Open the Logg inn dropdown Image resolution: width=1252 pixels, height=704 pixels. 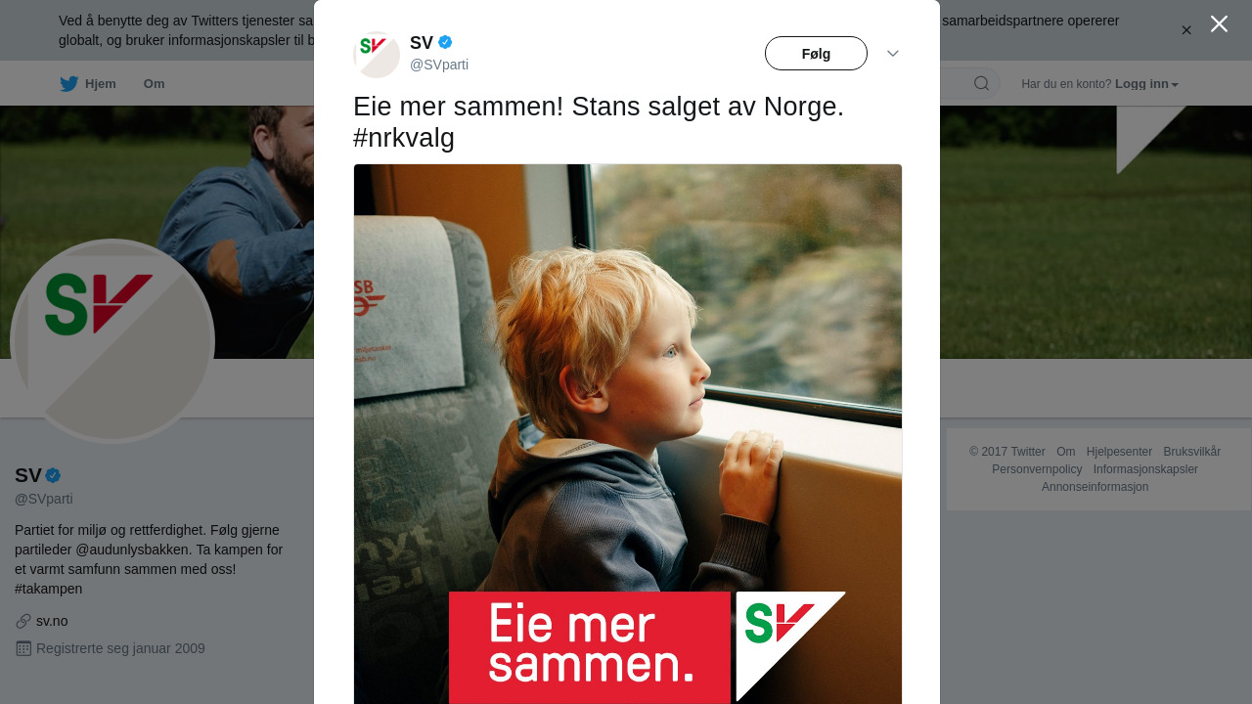(x=1146, y=84)
